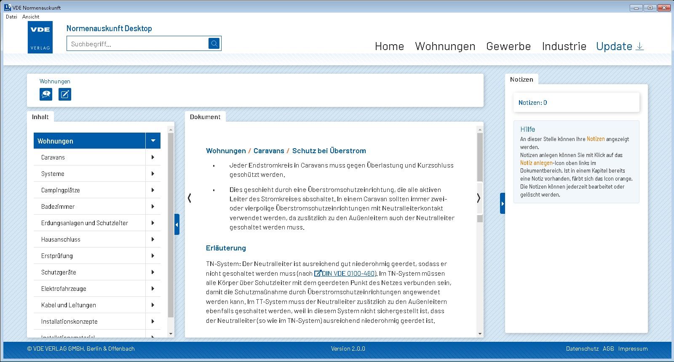Click into the Suchbegriff search field
The image size is (674, 362).
pos(138,44)
